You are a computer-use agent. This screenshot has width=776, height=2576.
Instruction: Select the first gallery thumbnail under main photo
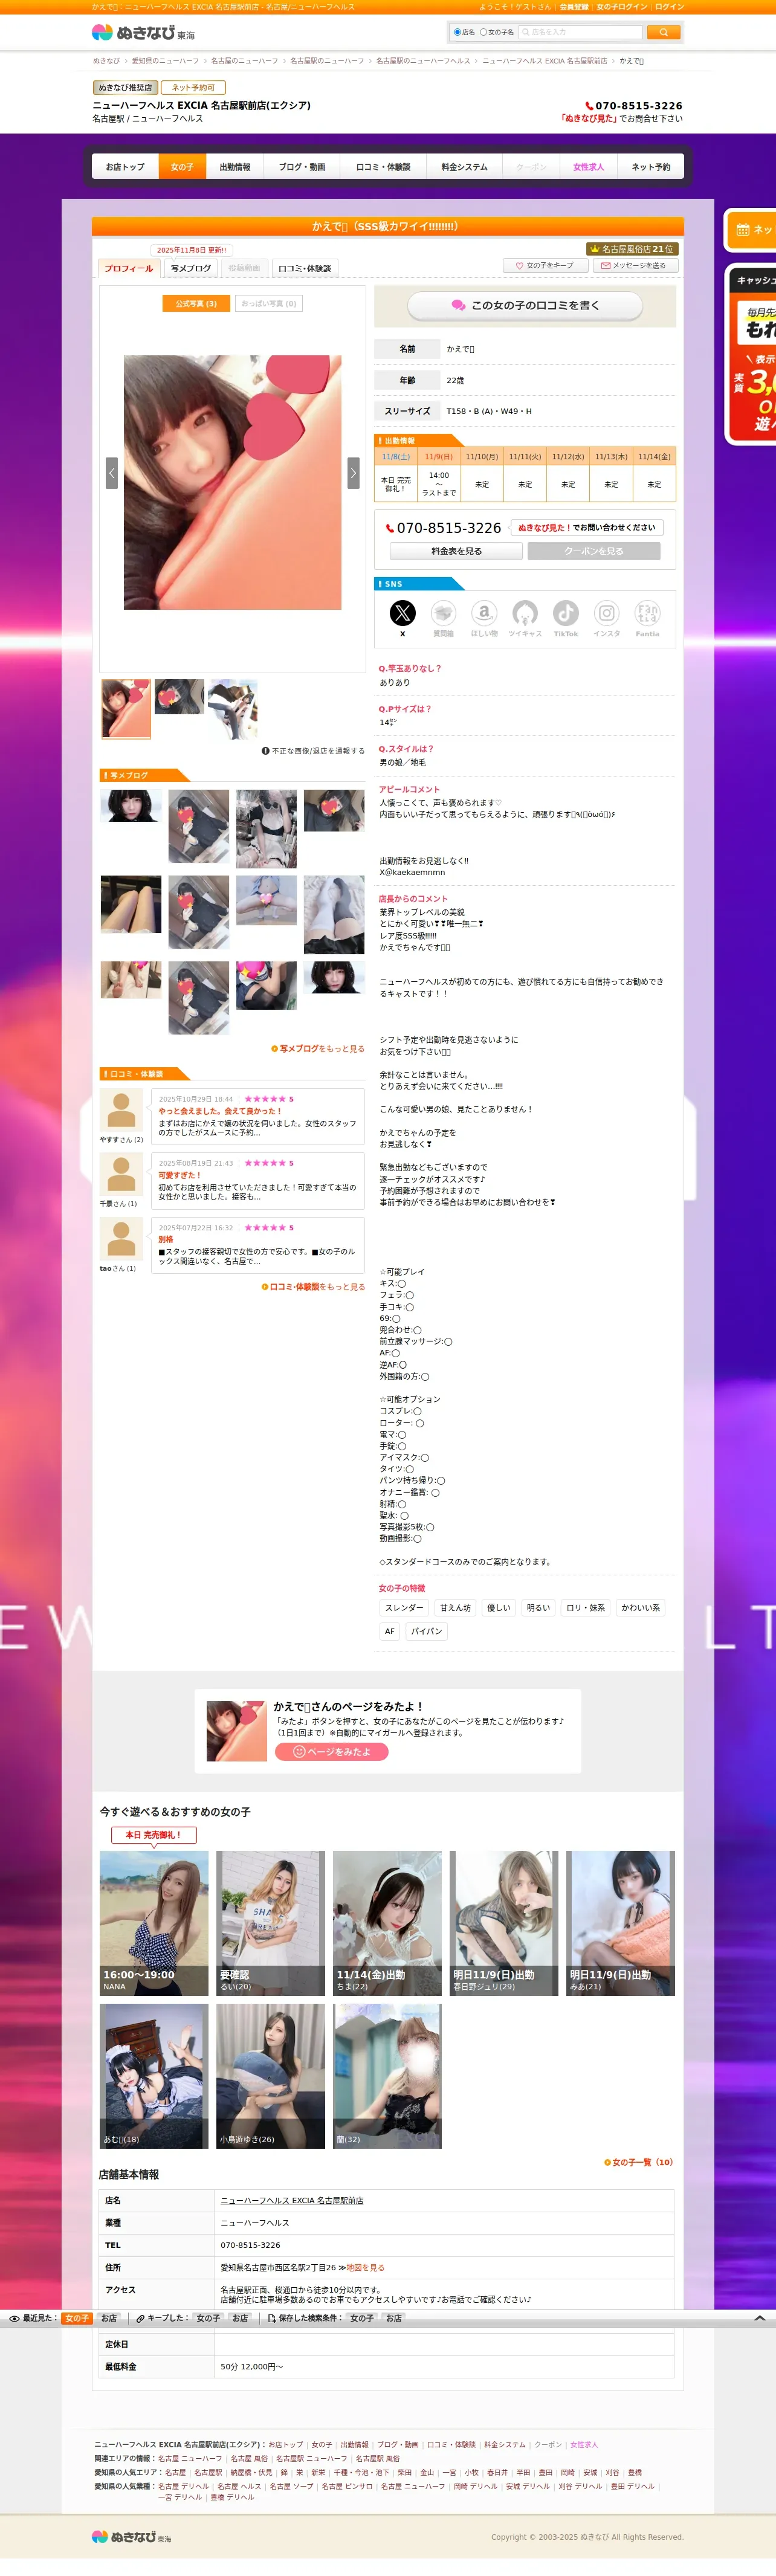pos(126,709)
